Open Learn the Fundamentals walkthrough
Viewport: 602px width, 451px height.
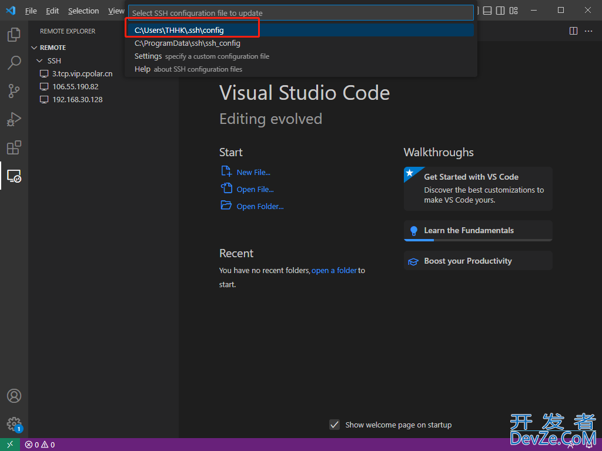coord(478,230)
